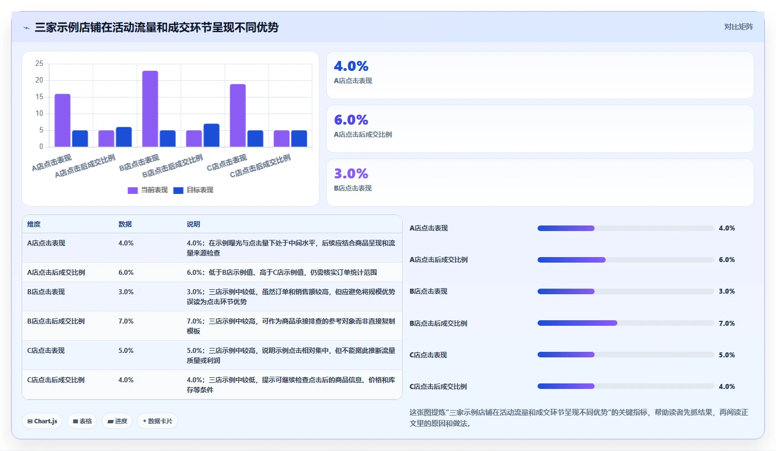The image size is (776, 451).
Task: Click the 5.0% progress value label
Action: point(727,355)
